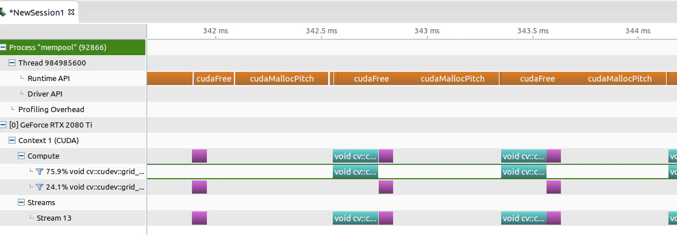Select cudaFree call near 343.5 ms
The width and height of the screenshot is (677, 235).
tap(537, 79)
